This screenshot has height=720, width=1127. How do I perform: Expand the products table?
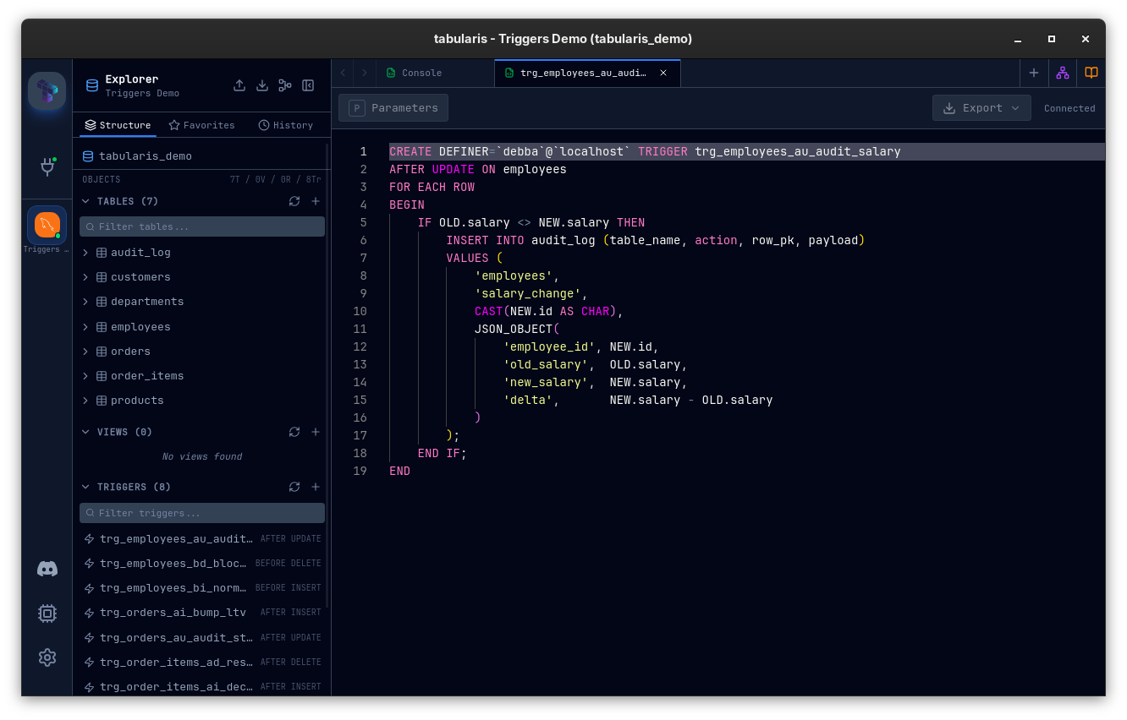click(x=85, y=401)
